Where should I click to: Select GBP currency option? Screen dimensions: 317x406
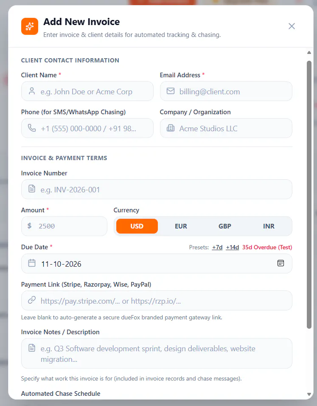225,226
